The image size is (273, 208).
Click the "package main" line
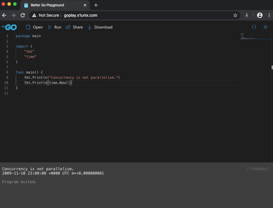pos(28,36)
